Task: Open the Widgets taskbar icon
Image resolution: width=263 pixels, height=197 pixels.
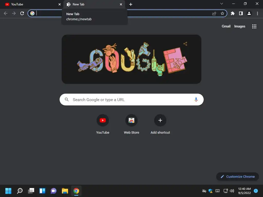Action: 42,191
